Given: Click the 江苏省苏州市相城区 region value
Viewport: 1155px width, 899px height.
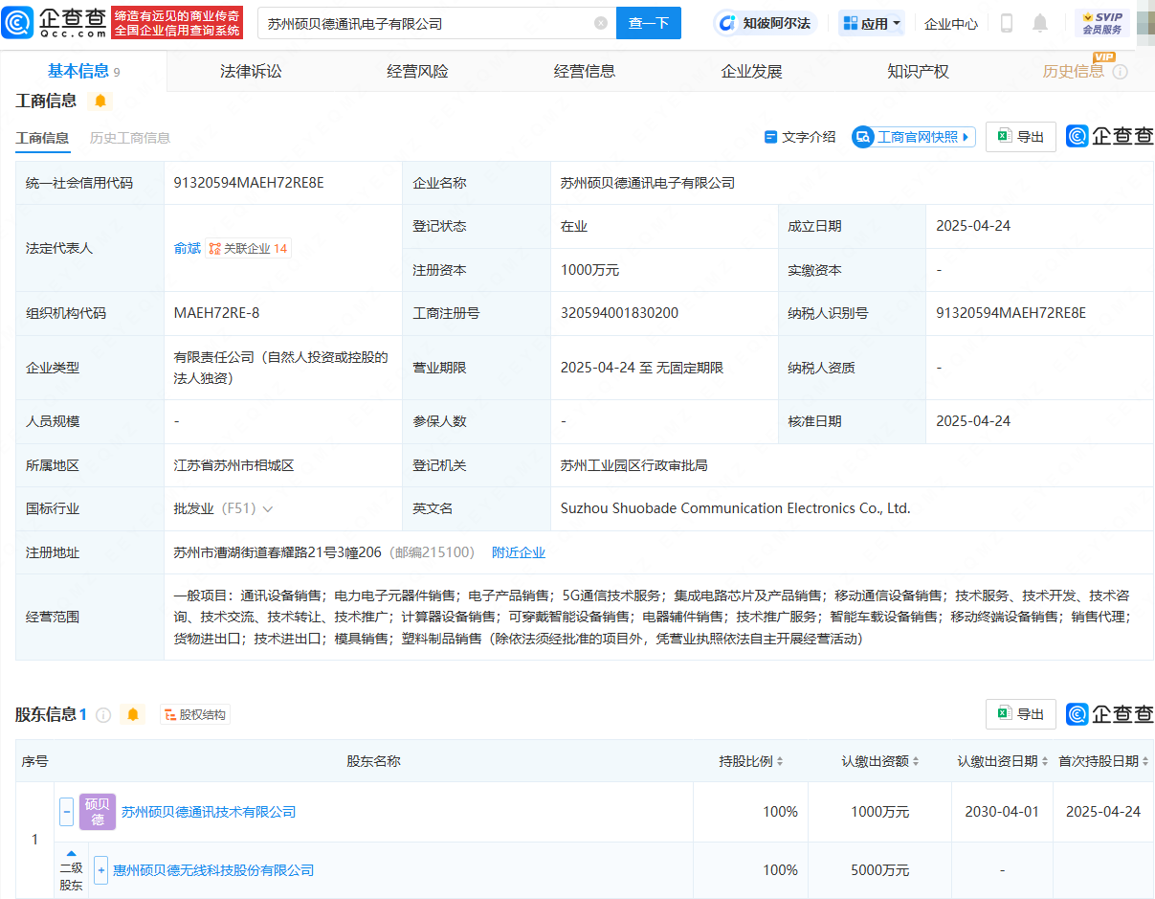Looking at the screenshot, I should (x=233, y=465).
